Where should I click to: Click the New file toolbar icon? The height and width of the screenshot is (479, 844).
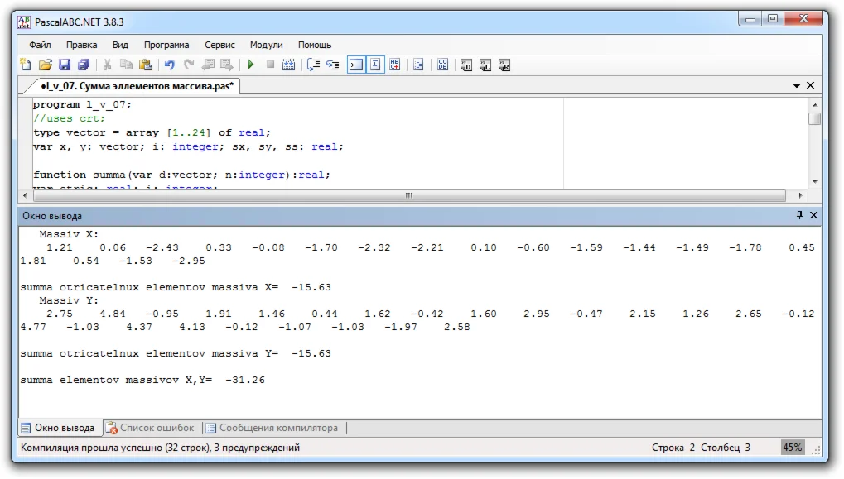[x=26, y=65]
